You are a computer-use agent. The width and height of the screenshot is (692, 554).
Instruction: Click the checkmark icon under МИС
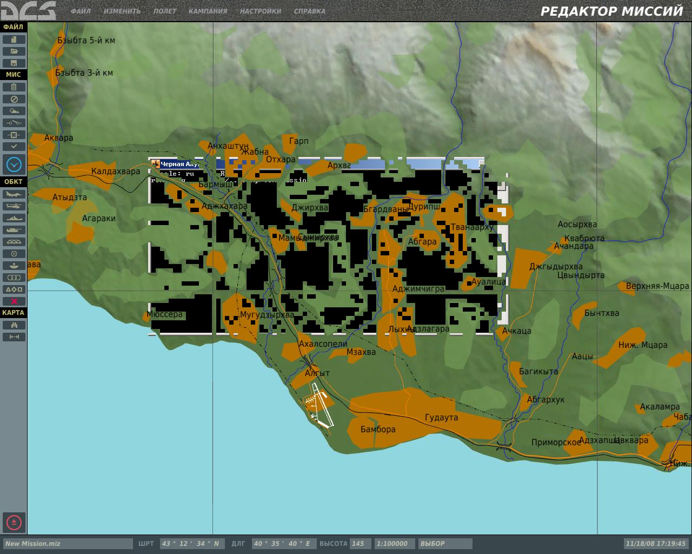(x=14, y=147)
